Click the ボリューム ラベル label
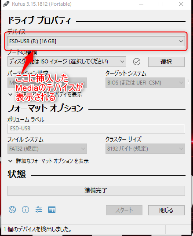193x236 pixels. 26,120
